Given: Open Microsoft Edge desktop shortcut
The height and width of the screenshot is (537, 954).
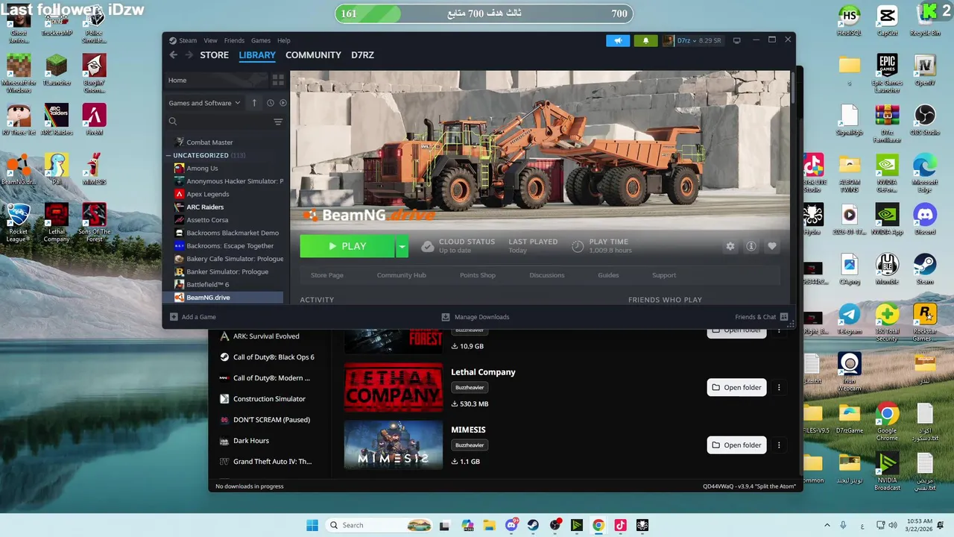Looking at the screenshot, I should tap(925, 173).
